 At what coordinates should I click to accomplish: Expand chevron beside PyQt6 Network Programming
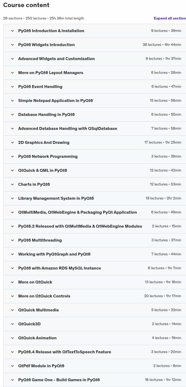click(x=12, y=156)
